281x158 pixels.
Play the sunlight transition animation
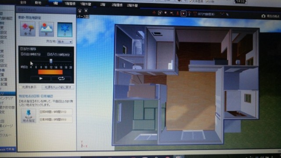click(x=41, y=78)
